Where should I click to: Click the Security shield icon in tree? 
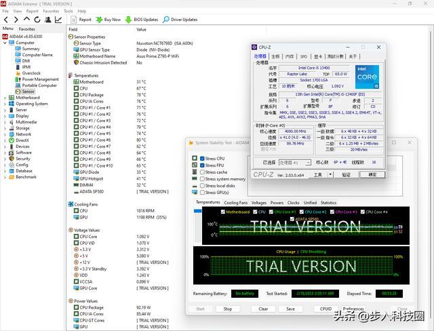point(12,159)
